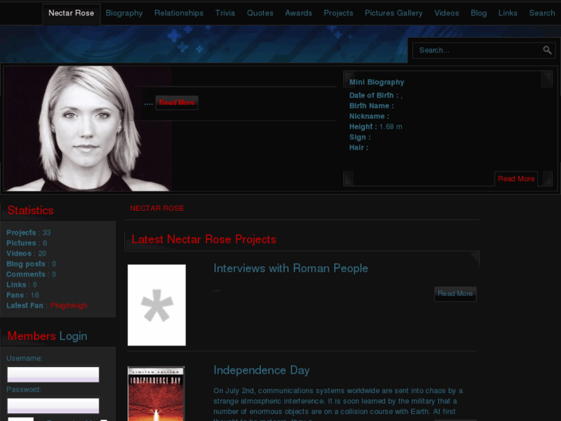This screenshot has height=421, width=561.
Task: Open the Projects tab
Action: [x=338, y=13]
